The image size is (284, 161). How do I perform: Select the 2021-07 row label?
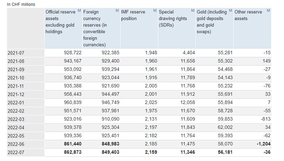click(x=15, y=53)
